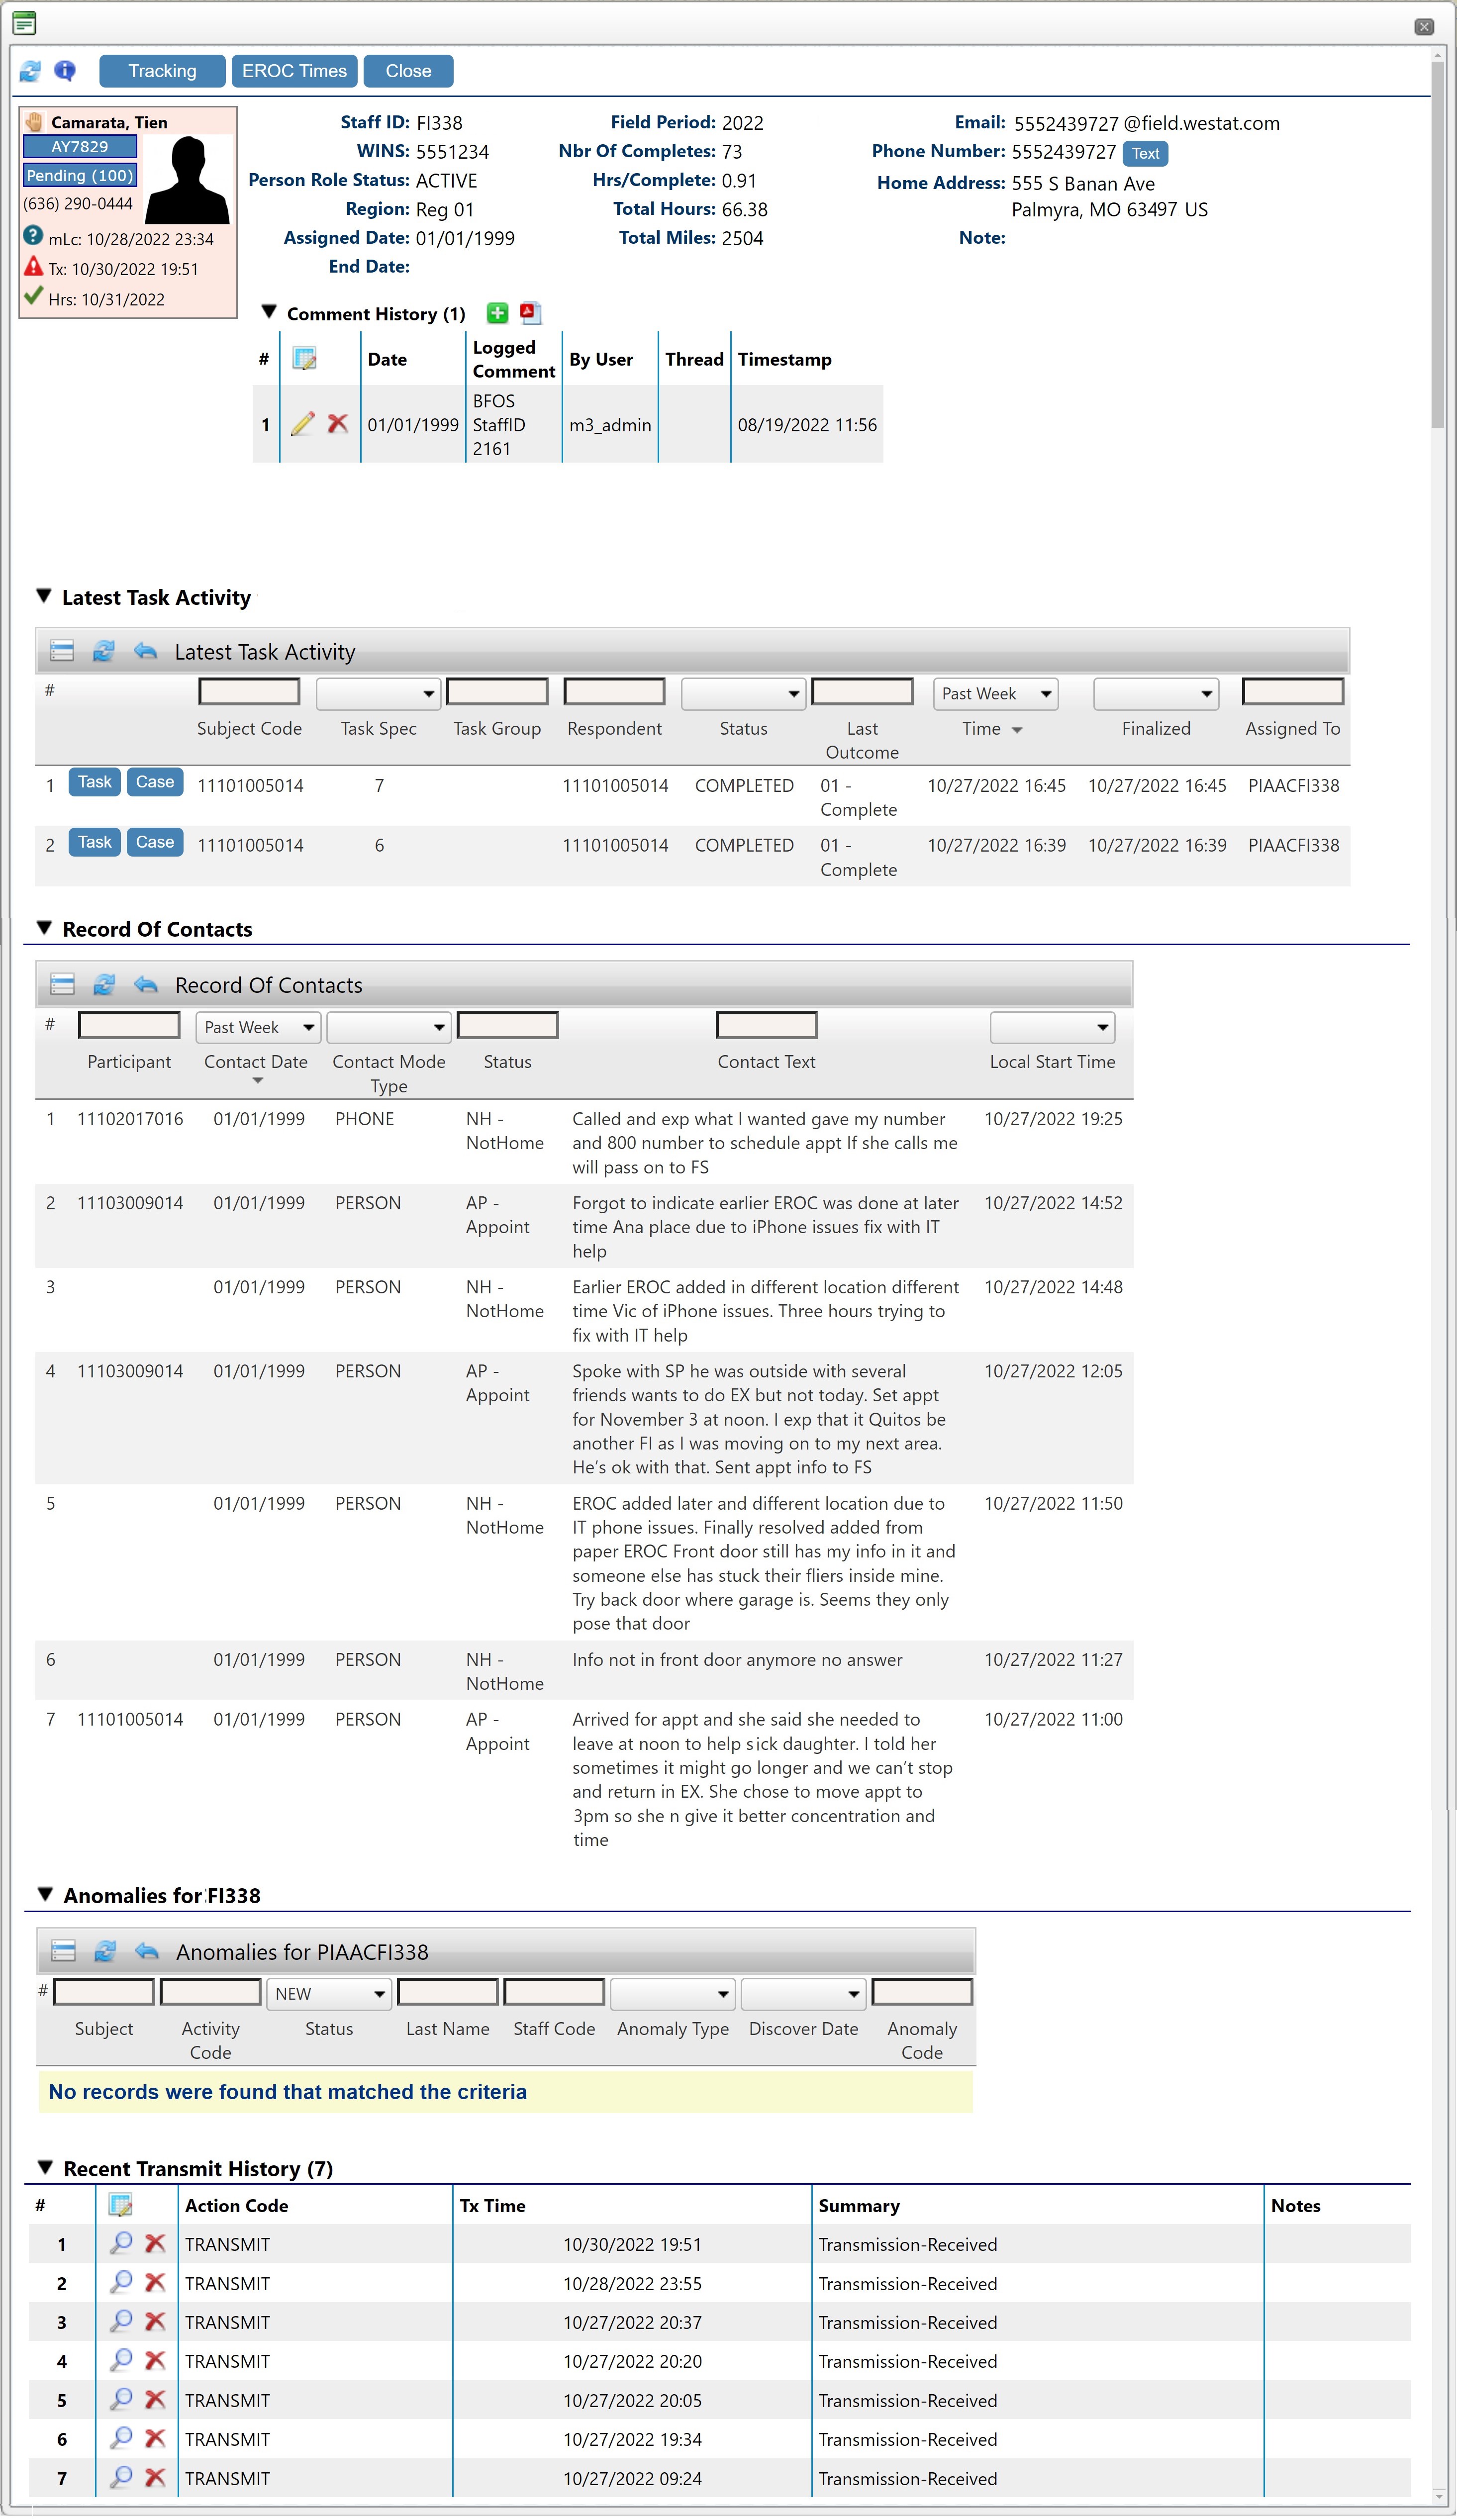Click the back arrow in Record Of Contacts bar
1457x2520 pixels.
tap(146, 984)
